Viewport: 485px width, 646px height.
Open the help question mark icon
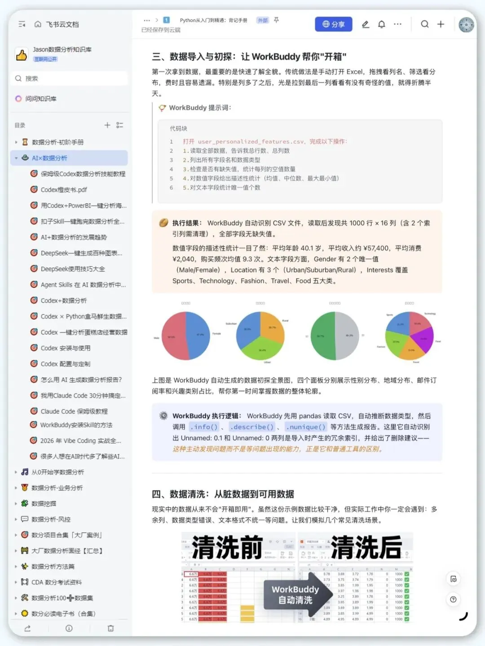[x=454, y=599]
